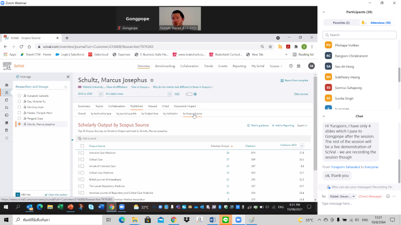Select the Day, Nicholas P.J. radio button
The height and width of the screenshot is (225, 401).
19,101
